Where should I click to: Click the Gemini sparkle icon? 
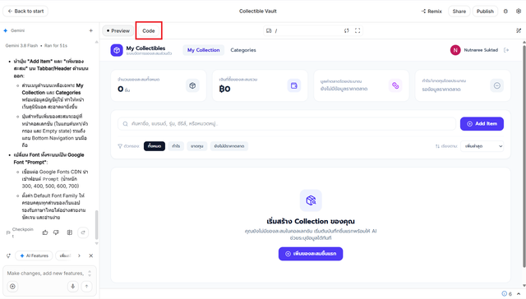click(x=6, y=30)
